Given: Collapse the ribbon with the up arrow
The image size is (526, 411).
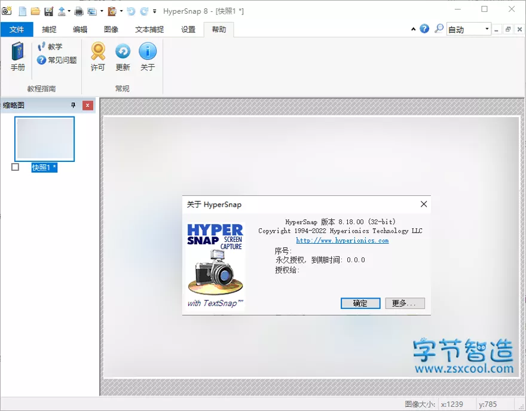Looking at the screenshot, I should 413,29.
